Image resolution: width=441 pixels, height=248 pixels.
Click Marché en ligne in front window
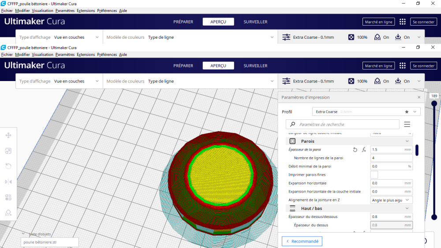[x=378, y=66]
